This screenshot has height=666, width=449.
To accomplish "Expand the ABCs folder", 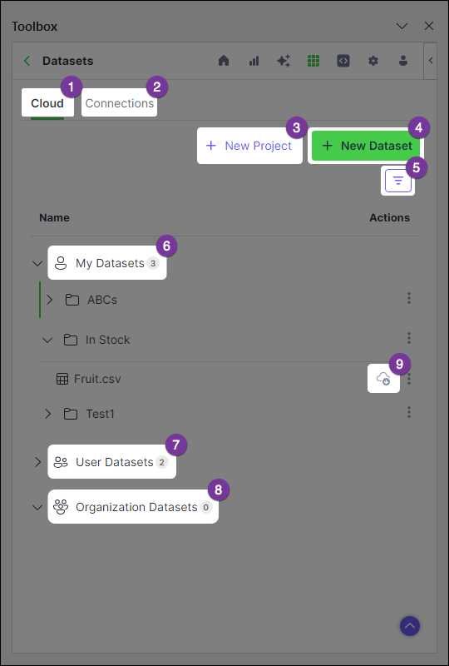I will 50,300.
